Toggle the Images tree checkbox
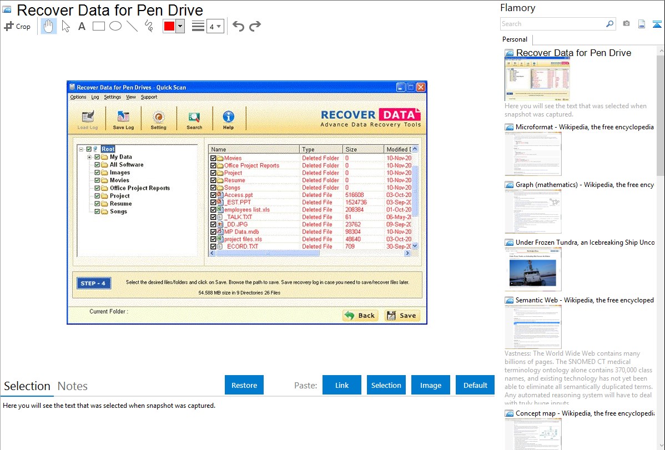Image resolution: width=665 pixels, height=450 pixels. (x=97, y=173)
